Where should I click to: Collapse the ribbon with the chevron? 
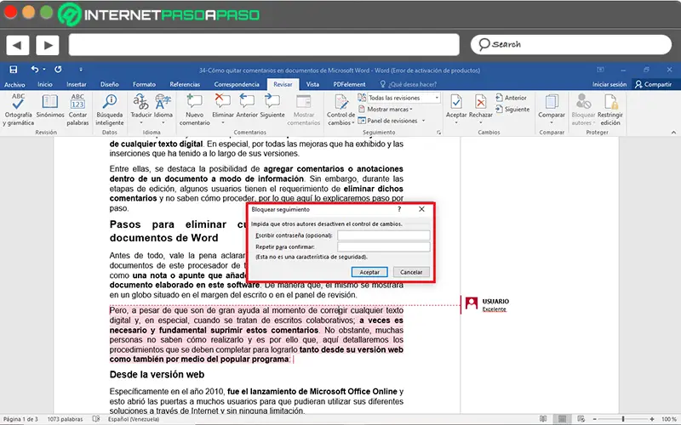[673, 133]
